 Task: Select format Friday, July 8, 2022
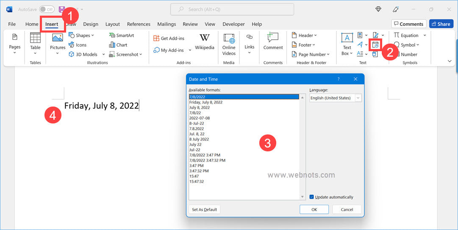244,102
